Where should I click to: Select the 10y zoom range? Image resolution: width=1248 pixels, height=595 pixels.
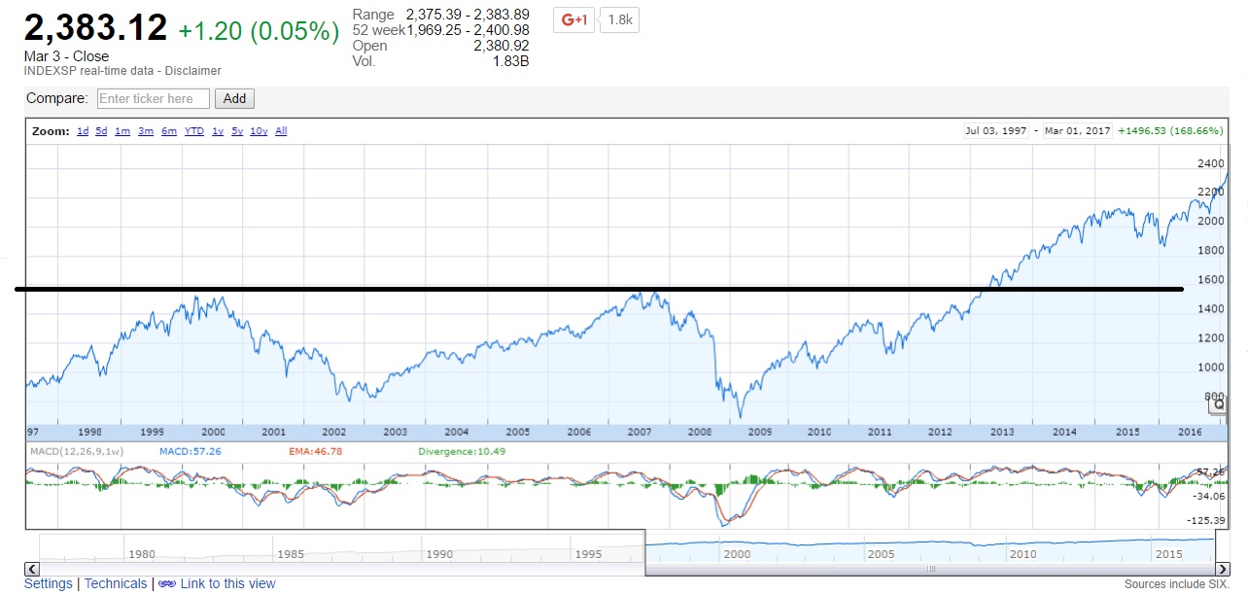coord(259,131)
